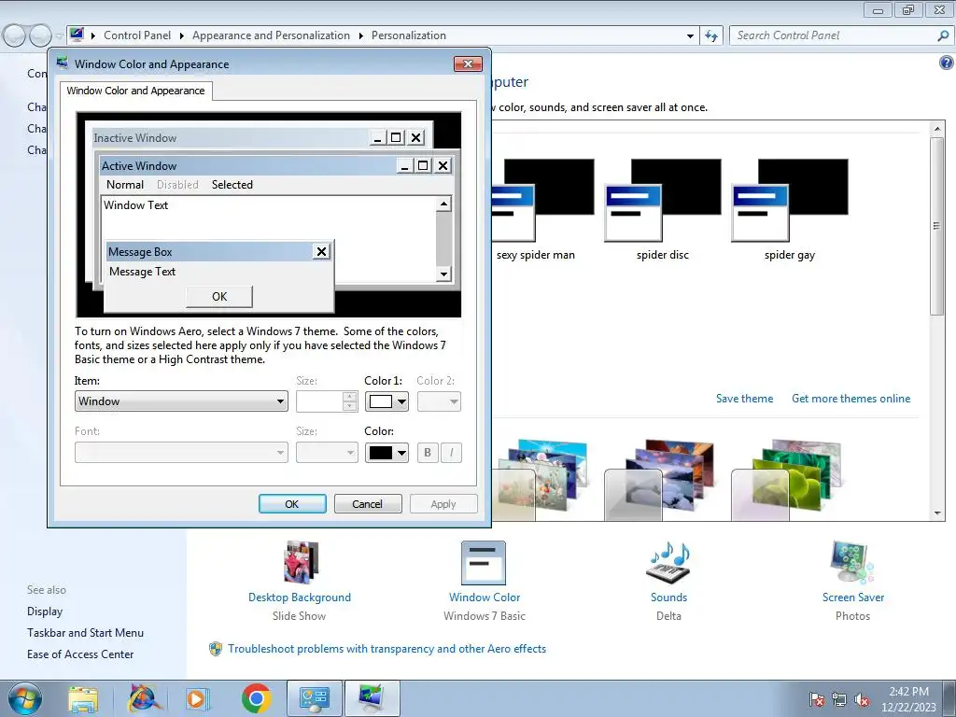Click Control Panel breadcrumb
This screenshot has width=956, height=717.
pos(137,35)
